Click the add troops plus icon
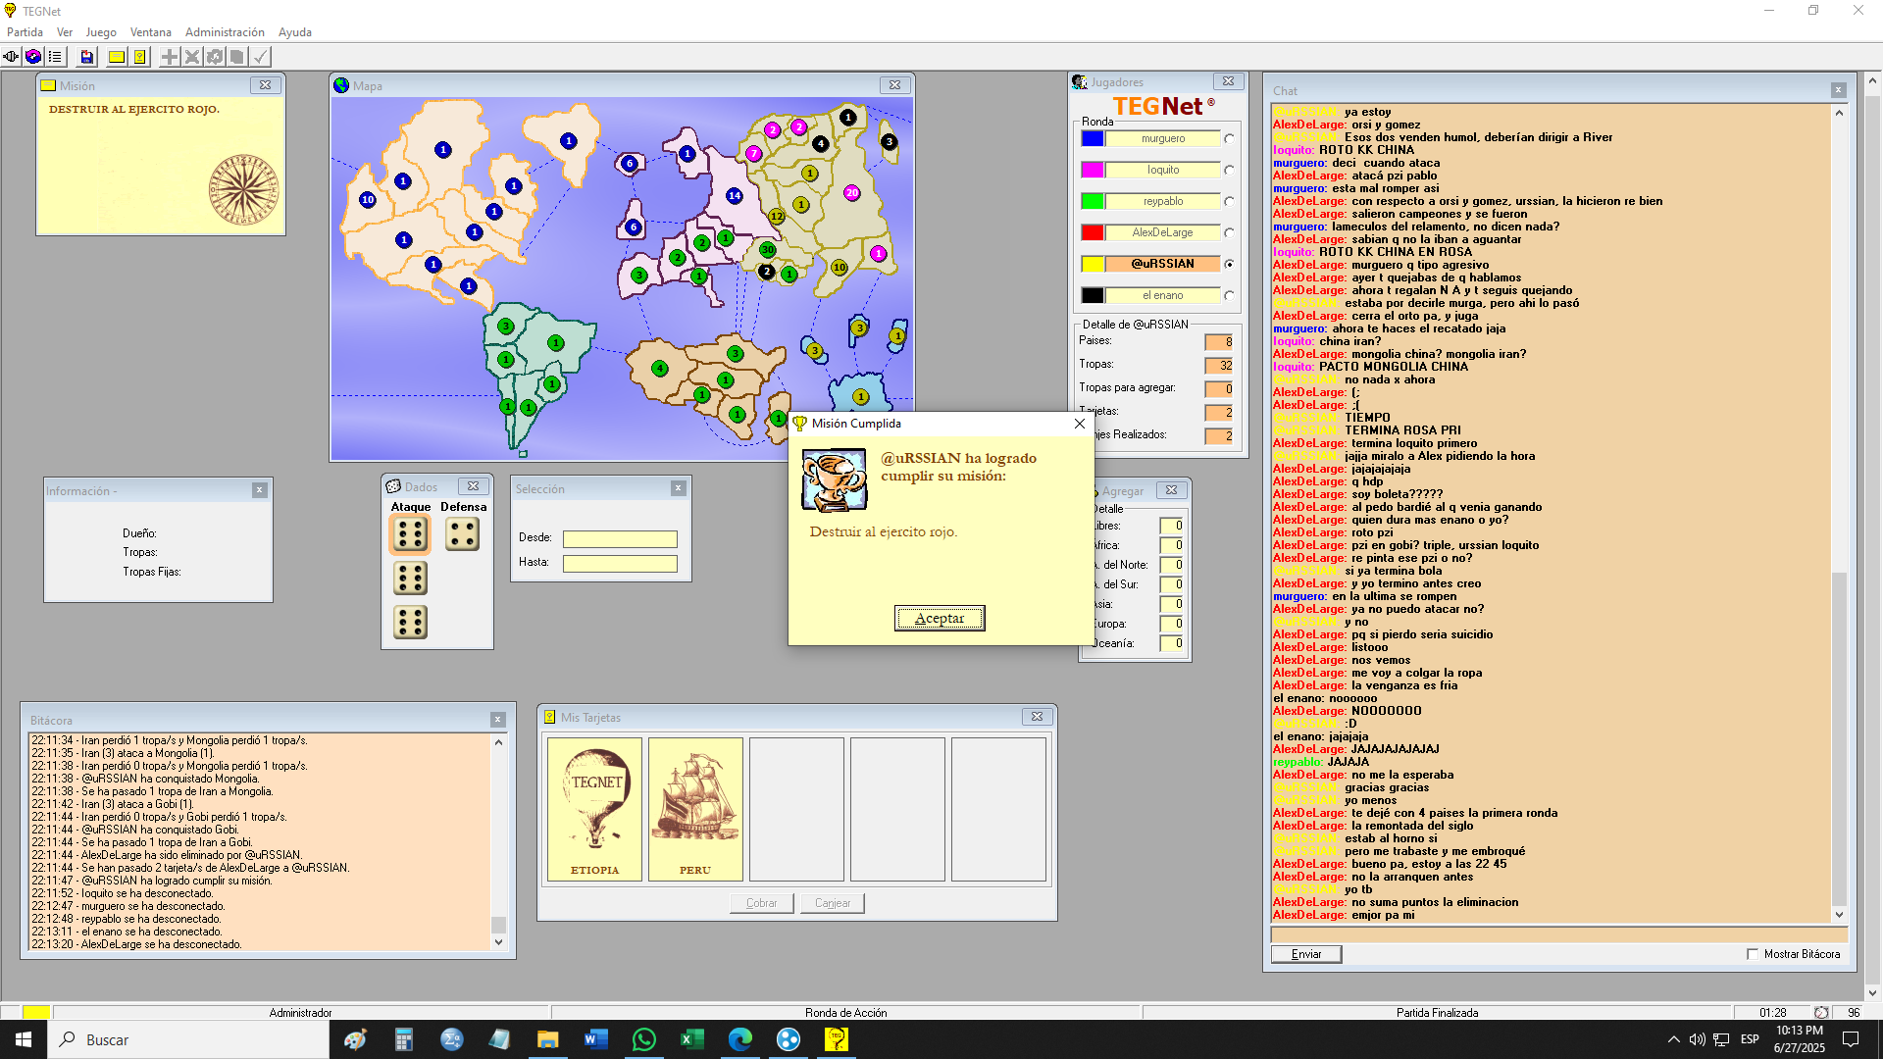Viewport: 1883px width, 1059px height. 170,57
